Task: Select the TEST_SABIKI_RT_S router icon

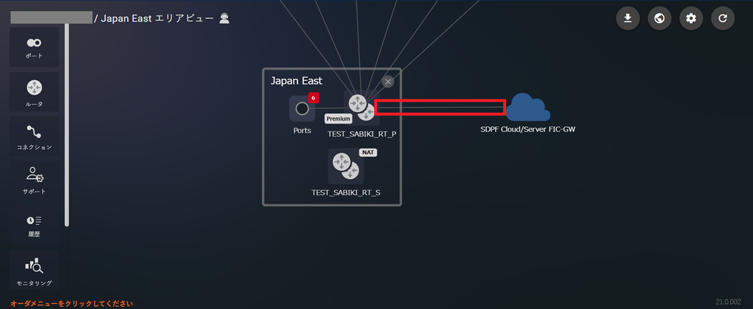Action: pyautogui.click(x=346, y=166)
